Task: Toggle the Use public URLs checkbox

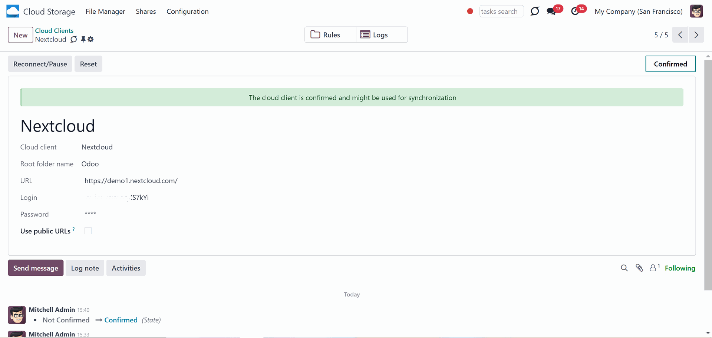Action: pyautogui.click(x=88, y=231)
